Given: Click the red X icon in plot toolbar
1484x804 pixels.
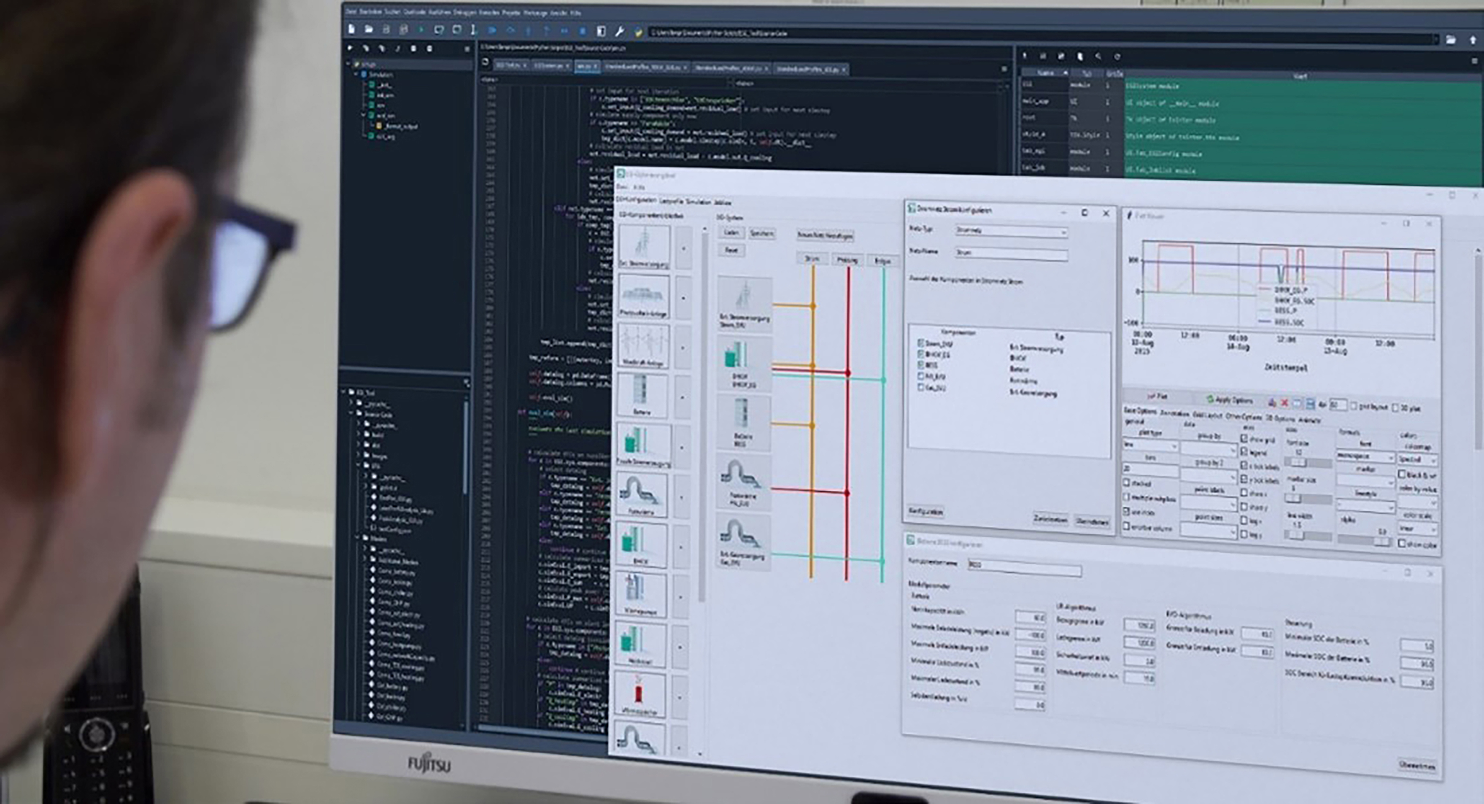Looking at the screenshot, I should pyautogui.click(x=1284, y=403).
